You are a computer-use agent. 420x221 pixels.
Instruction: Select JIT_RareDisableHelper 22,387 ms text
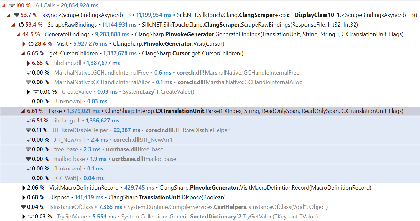(x=96, y=130)
